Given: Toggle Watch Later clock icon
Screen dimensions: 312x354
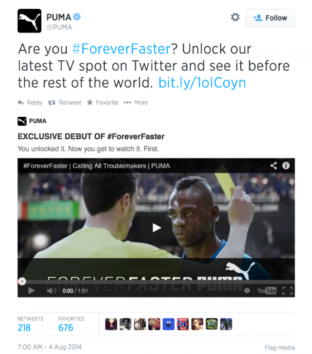Looking at the screenshot, I should pyautogui.click(x=247, y=290).
